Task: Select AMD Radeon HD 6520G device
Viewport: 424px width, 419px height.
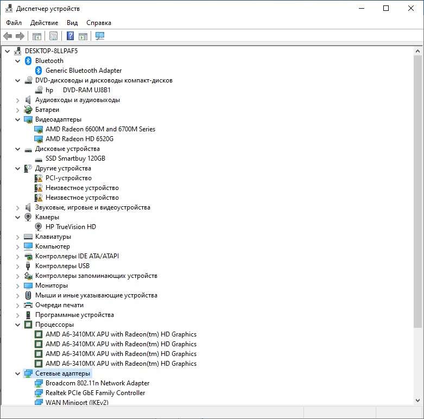Action: click(79, 139)
